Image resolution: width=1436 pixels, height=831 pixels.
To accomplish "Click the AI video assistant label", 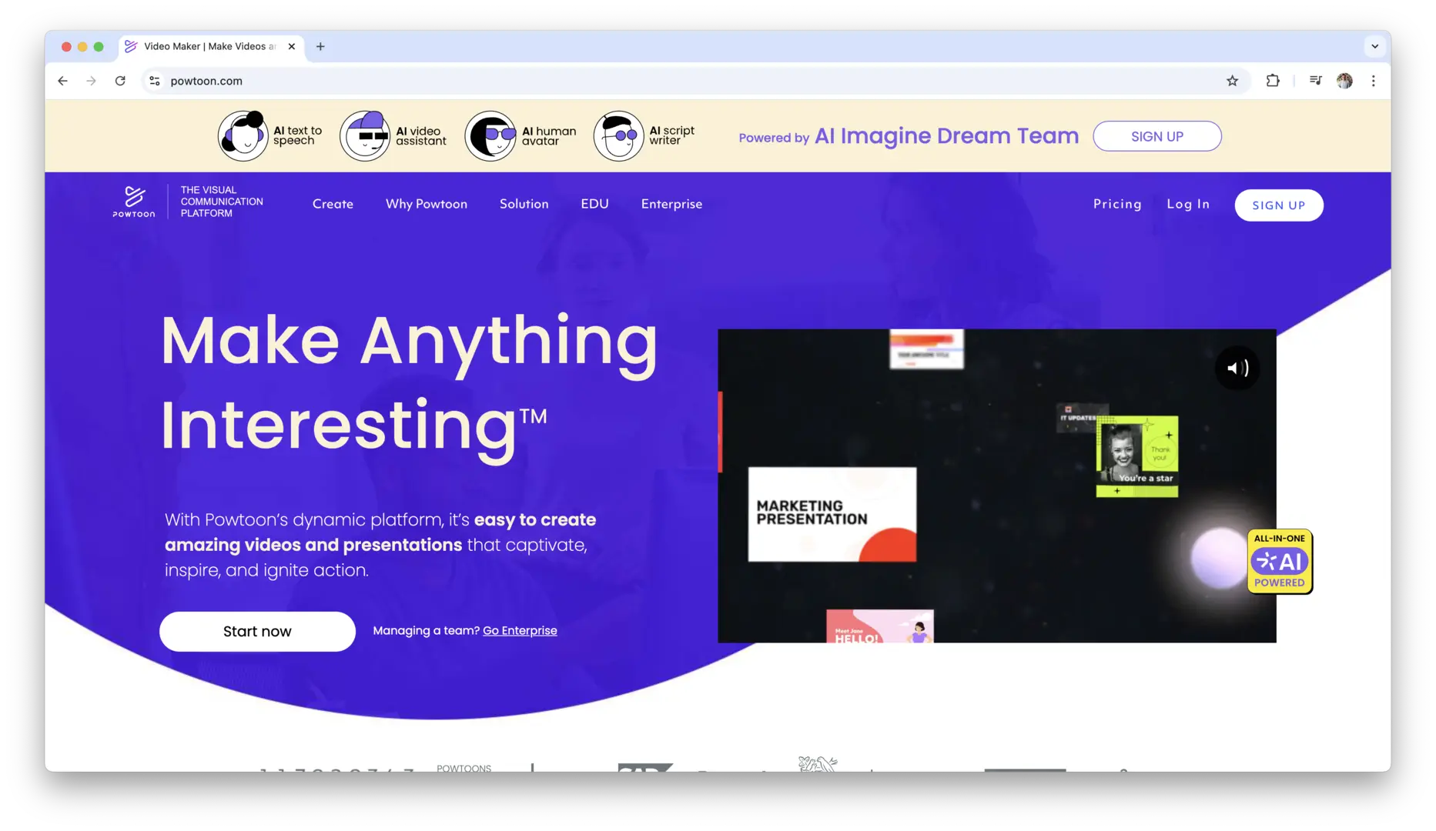I will [x=420, y=135].
